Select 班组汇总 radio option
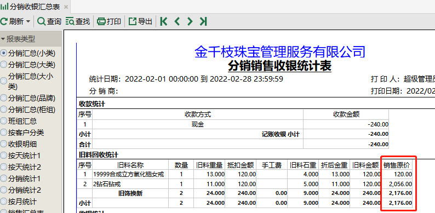The width and height of the screenshot is (435, 213). 4,121
